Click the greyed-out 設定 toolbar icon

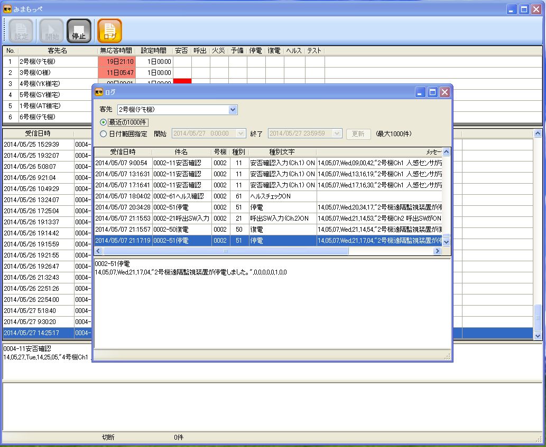[21, 31]
